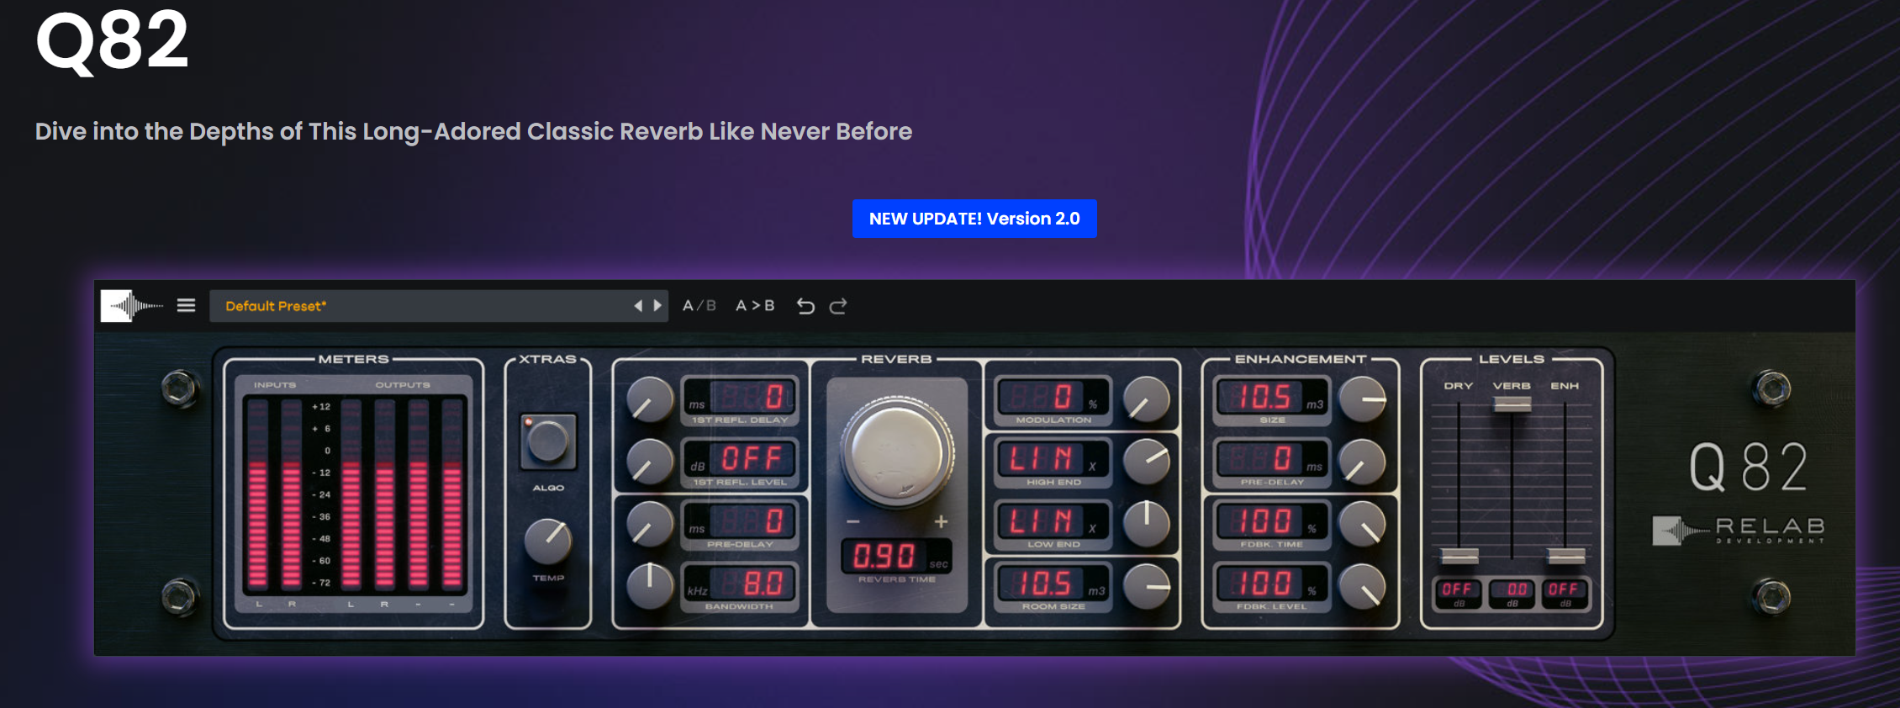
Task: Click the Fdbk. Level 100 display
Action: pos(1272,584)
